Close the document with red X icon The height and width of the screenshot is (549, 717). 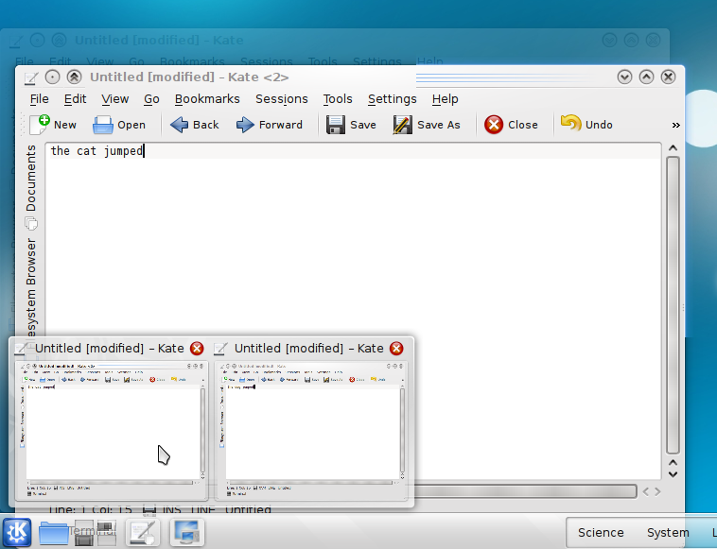494,125
